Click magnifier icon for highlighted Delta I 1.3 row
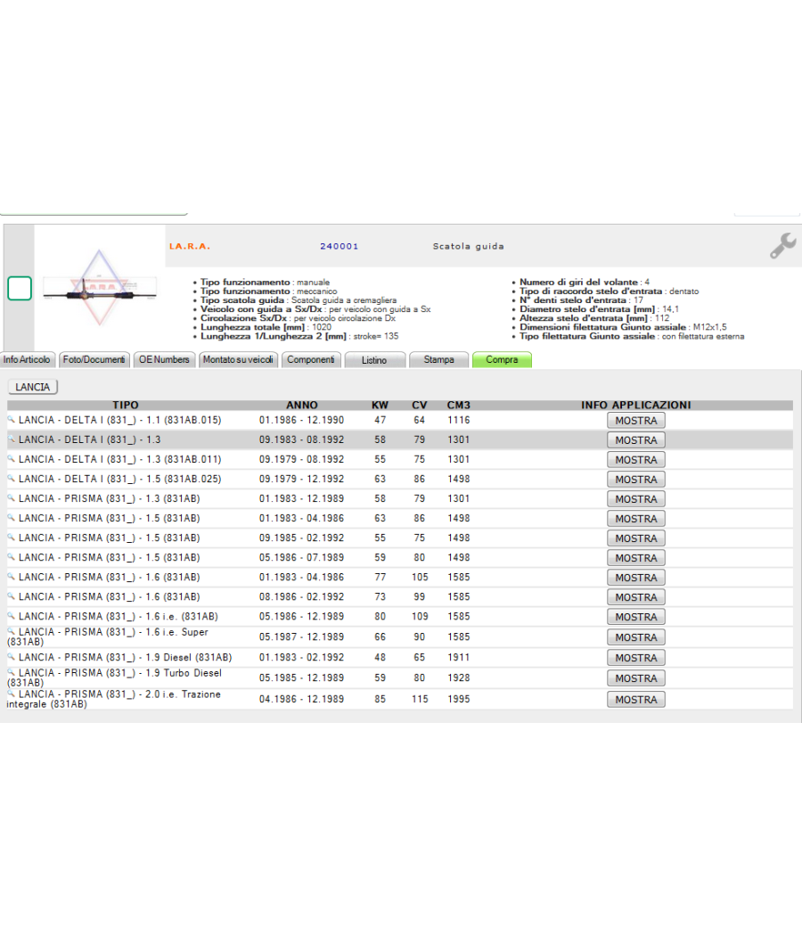This screenshot has width=802, height=936. (x=11, y=439)
